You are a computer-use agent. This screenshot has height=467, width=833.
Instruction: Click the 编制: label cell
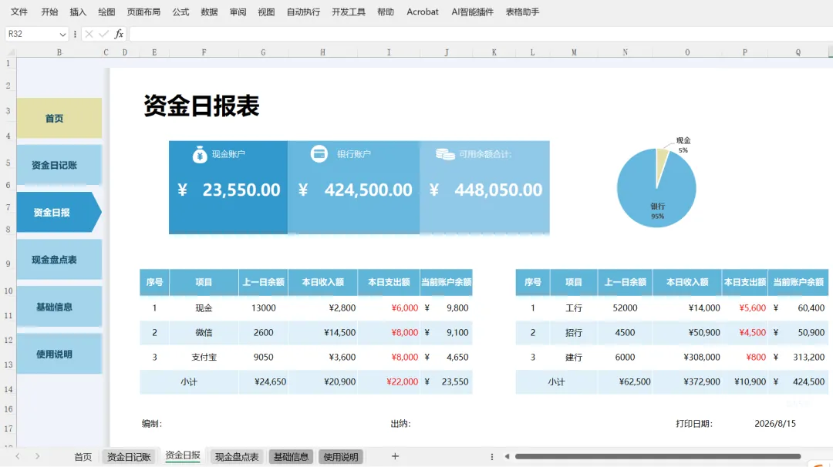click(151, 424)
